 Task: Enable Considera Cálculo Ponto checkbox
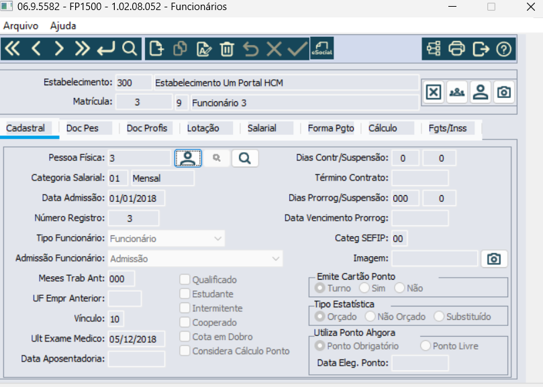click(x=185, y=351)
